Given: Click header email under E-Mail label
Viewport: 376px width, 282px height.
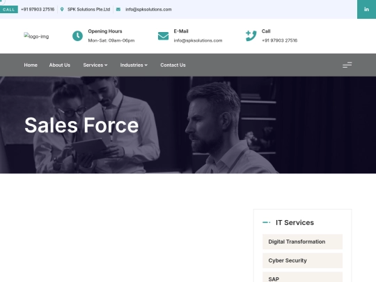Looking at the screenshot, I should [x=198, y=40].
